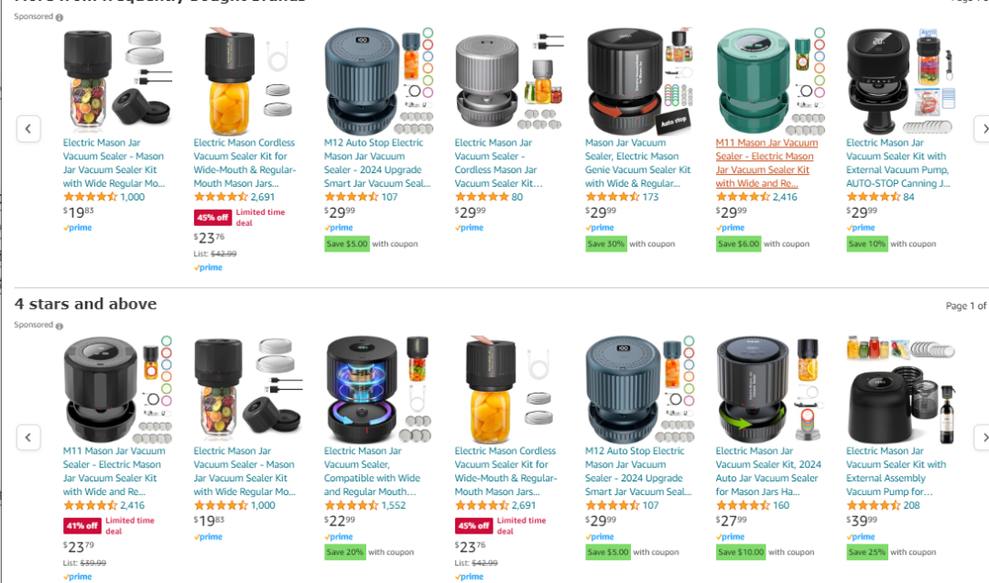The image size is (989, 583).
Task: Click the 2,416 reviews count in top row
Action: click(x=785, y=197)
